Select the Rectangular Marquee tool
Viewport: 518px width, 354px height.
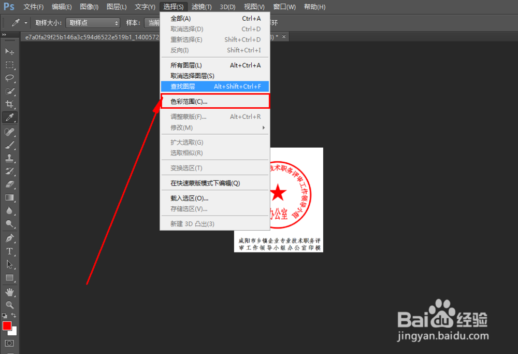pyautogui.click(x=9, y=65)
